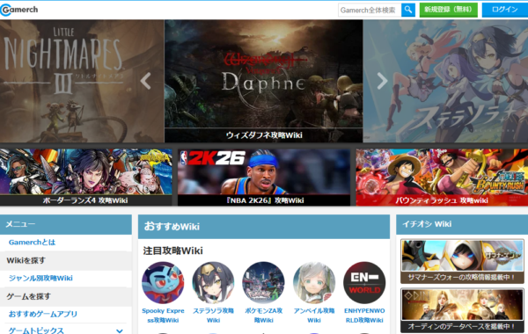Viewport: 528px width, 334px height.
Task: Click the メニュー sidebar header
Action: 66,224
